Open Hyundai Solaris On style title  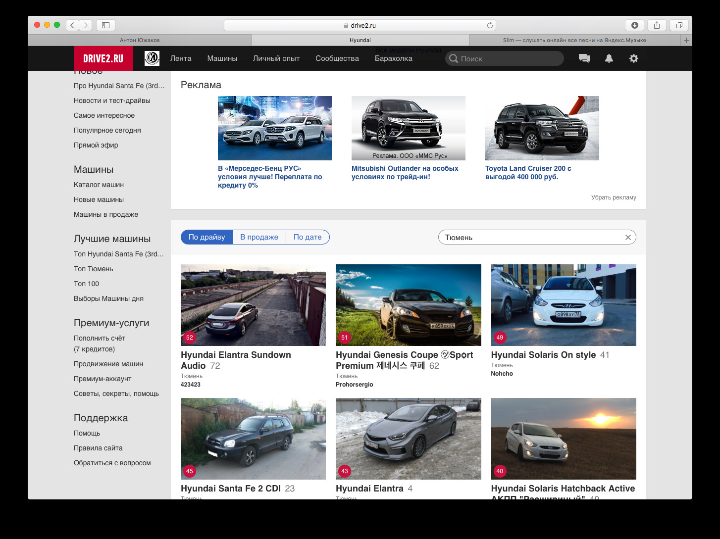[x=543, y=355]
